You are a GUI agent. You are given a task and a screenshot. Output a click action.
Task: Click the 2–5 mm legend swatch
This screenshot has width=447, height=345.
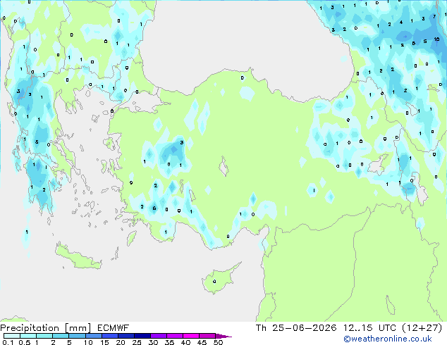pos(61,336)
